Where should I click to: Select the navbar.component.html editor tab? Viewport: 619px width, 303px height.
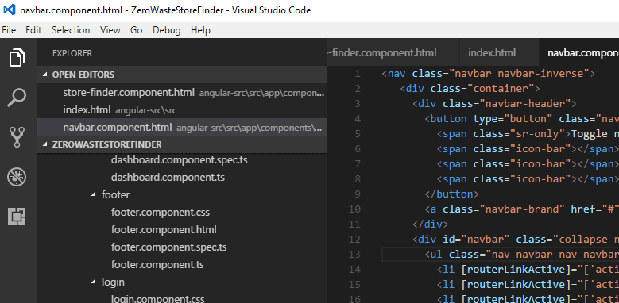pos(579,53)
